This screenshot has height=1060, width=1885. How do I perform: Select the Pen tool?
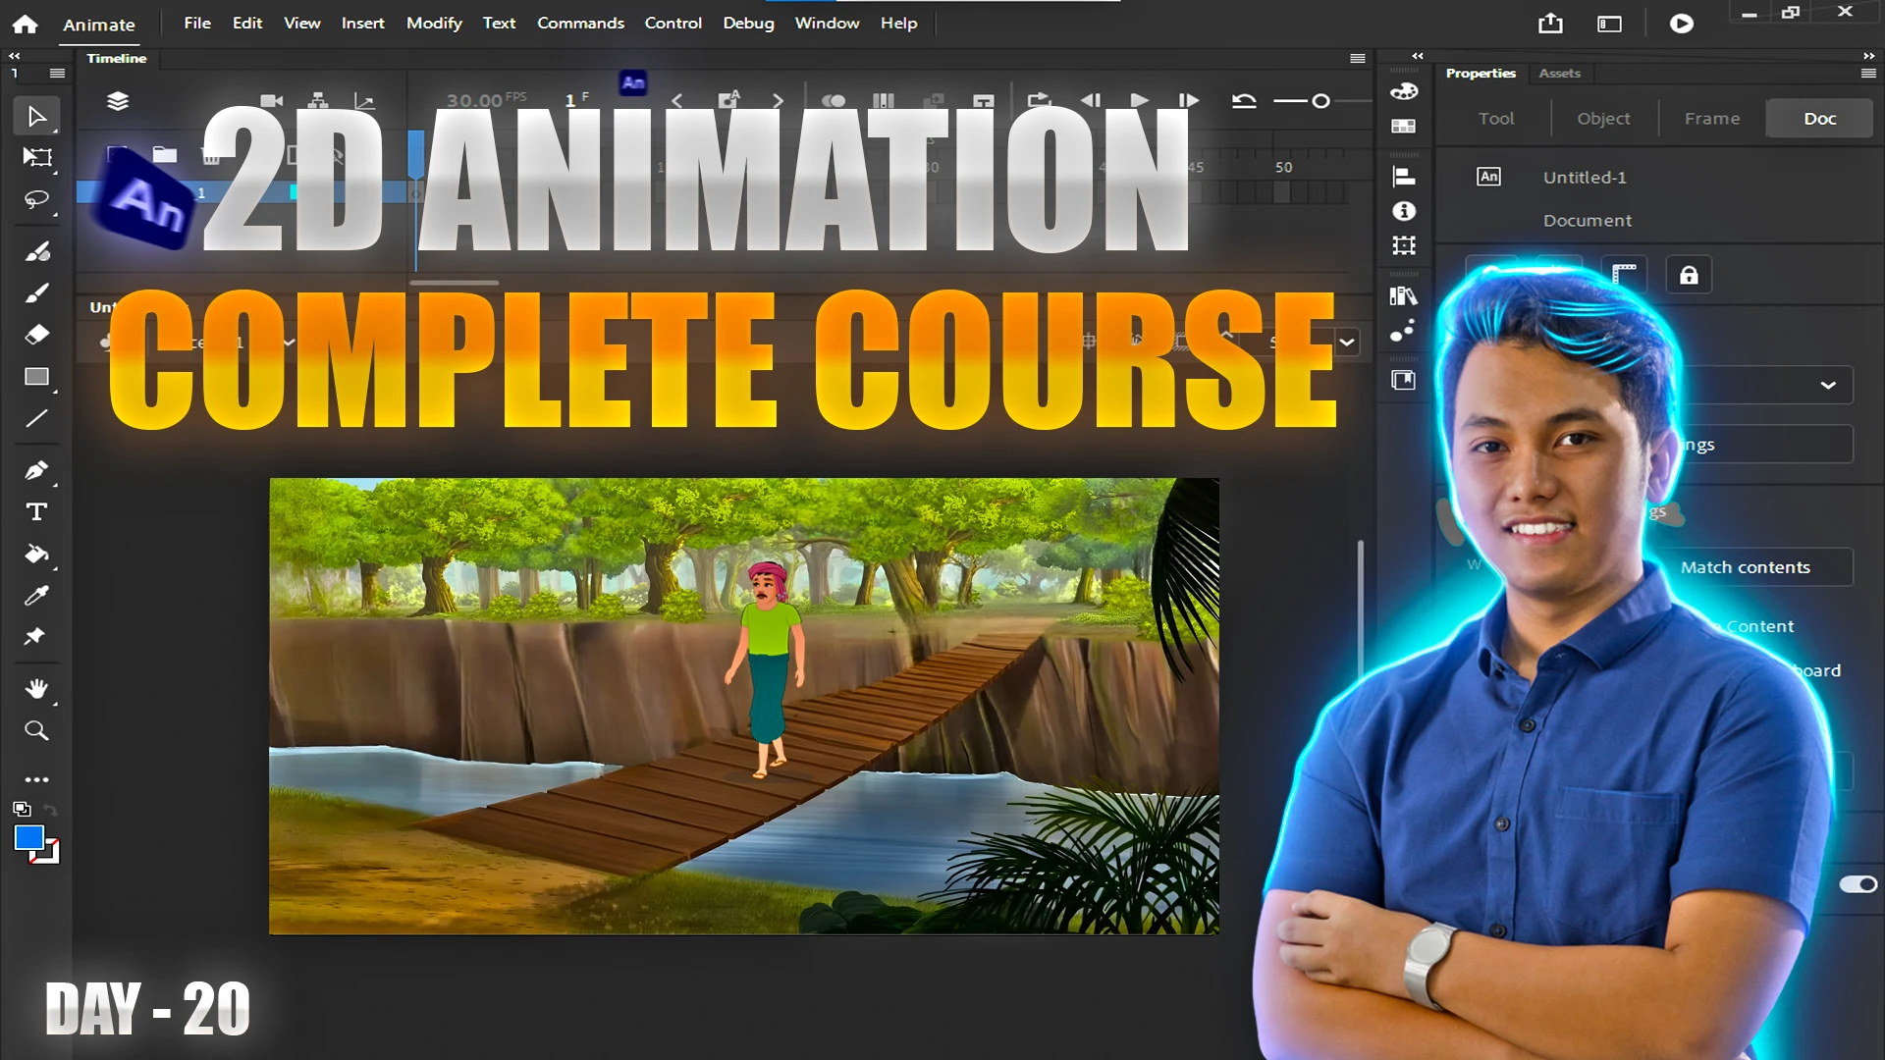pyautogui.click(x=36, y=470)
